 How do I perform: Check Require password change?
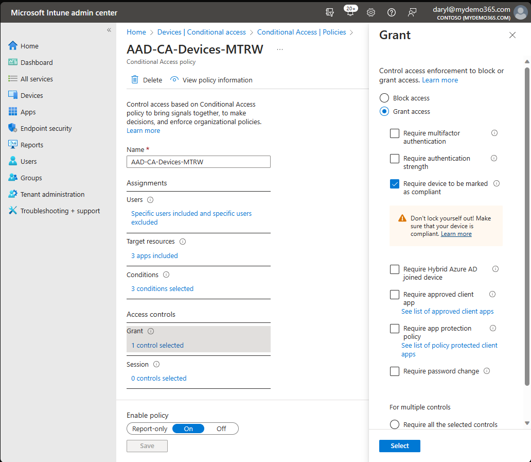(395, 371)
